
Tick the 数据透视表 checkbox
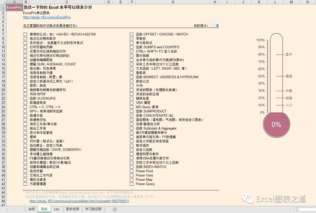point(25,103)
